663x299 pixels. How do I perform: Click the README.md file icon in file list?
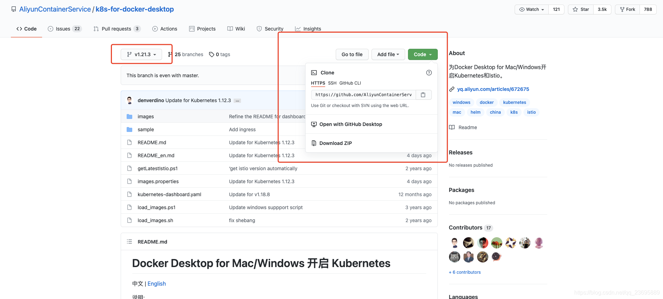[x=129, y=142]
